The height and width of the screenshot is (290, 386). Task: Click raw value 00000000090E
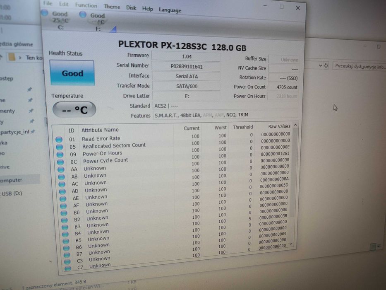tap(275, 147)
